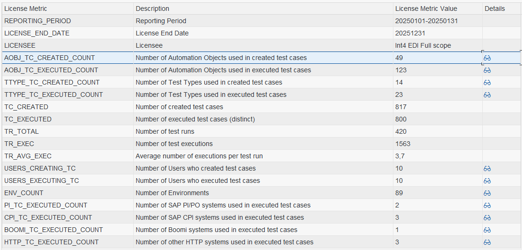The height and width of the screenshot is (250, 522).
Task: Click the value 123
Action: point(401,70)
